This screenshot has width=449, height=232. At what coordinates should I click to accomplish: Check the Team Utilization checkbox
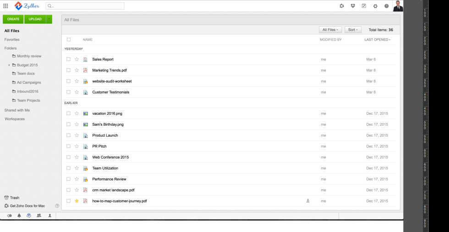tap(68, 168)
